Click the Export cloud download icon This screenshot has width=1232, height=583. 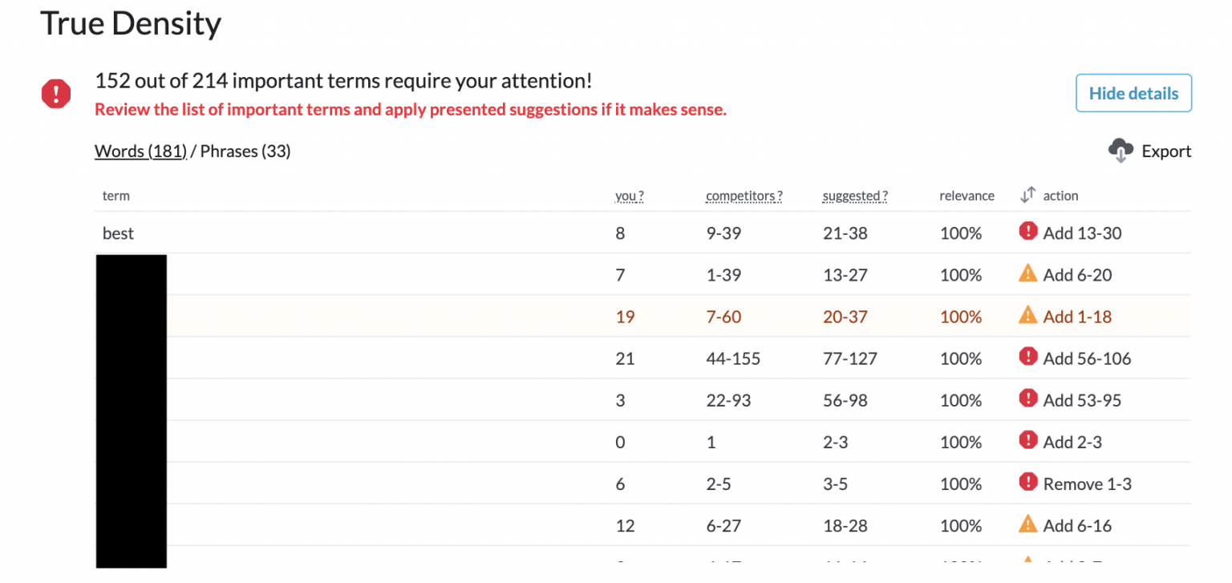(1121, 151)
